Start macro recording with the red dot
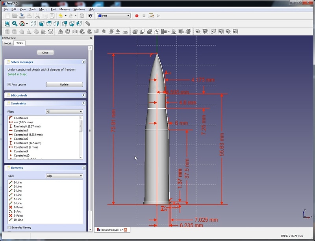Viewport: 315px width, 241px height. tap(137, 16)
